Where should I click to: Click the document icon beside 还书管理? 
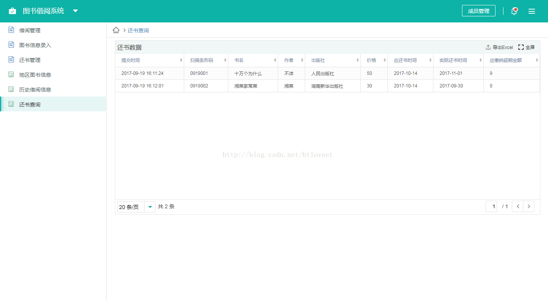(x=11, y=60)
